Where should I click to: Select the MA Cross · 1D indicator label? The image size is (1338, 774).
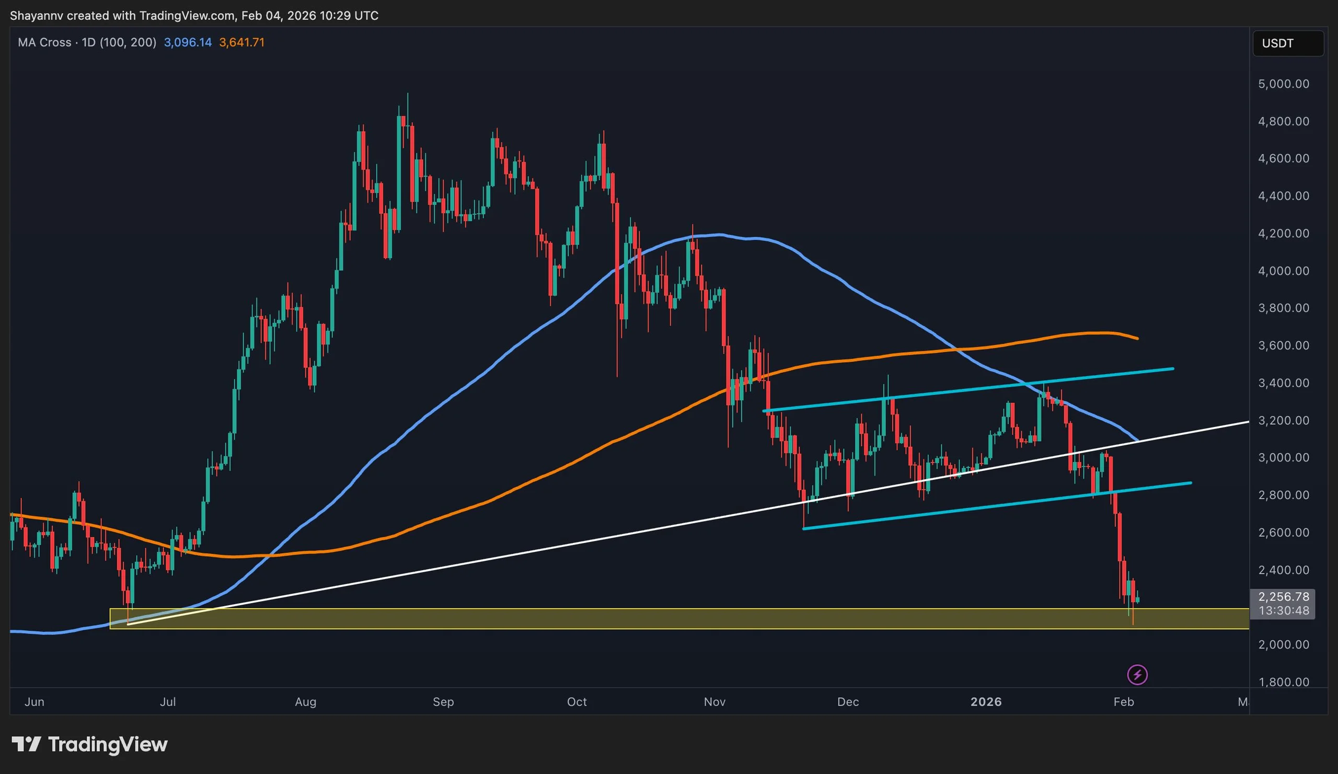[87, 42]
